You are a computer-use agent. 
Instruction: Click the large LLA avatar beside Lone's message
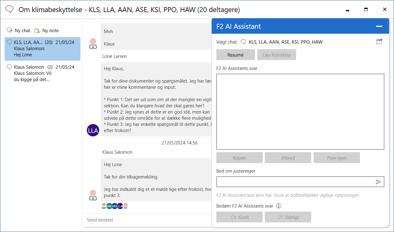(x=93, y=131)
